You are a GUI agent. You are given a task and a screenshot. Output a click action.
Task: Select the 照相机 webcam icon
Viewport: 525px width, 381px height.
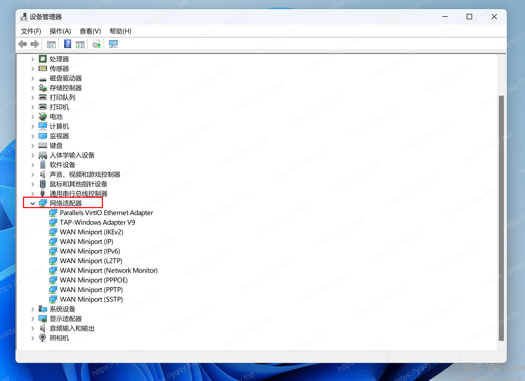[x=43, y=338]
